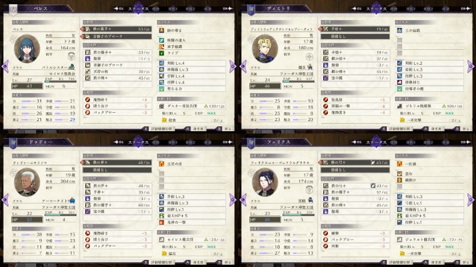476x267 pixels.
Task: Select the vulnerary 傷薬 icon in ベレス's inventory
Action: (x=87, y=59)
